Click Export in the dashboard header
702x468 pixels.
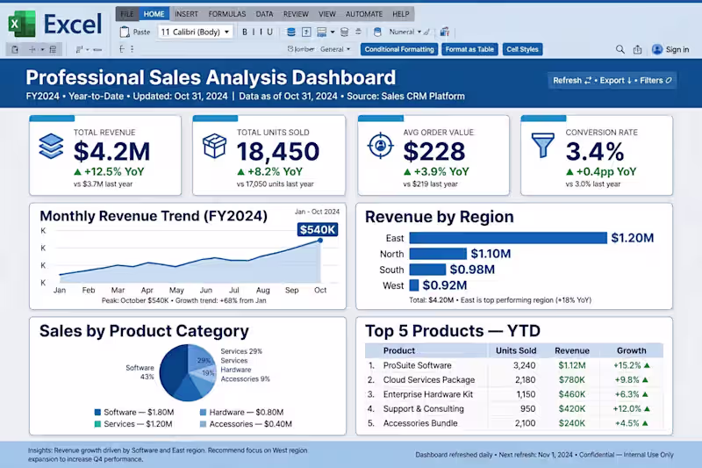(x=615, y=80)
